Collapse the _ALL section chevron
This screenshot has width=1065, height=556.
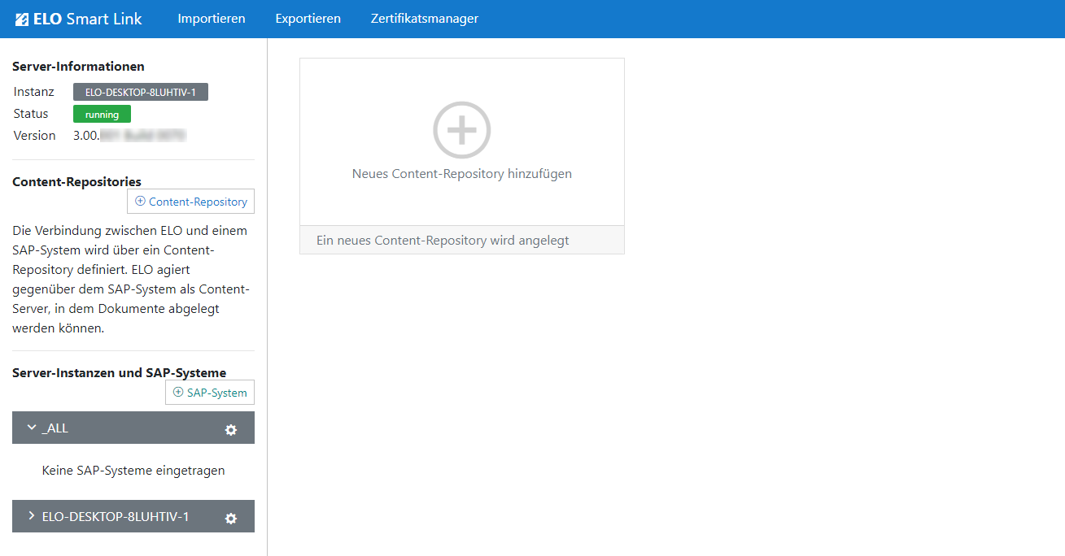[x=32, y=428]
